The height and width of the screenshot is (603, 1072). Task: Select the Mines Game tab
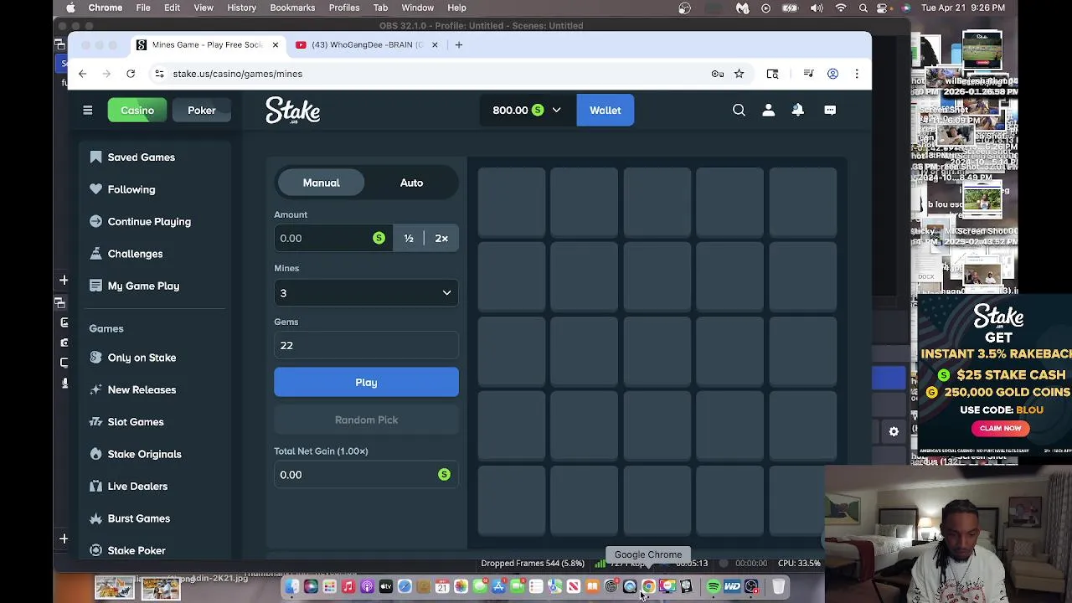(207, 44)
